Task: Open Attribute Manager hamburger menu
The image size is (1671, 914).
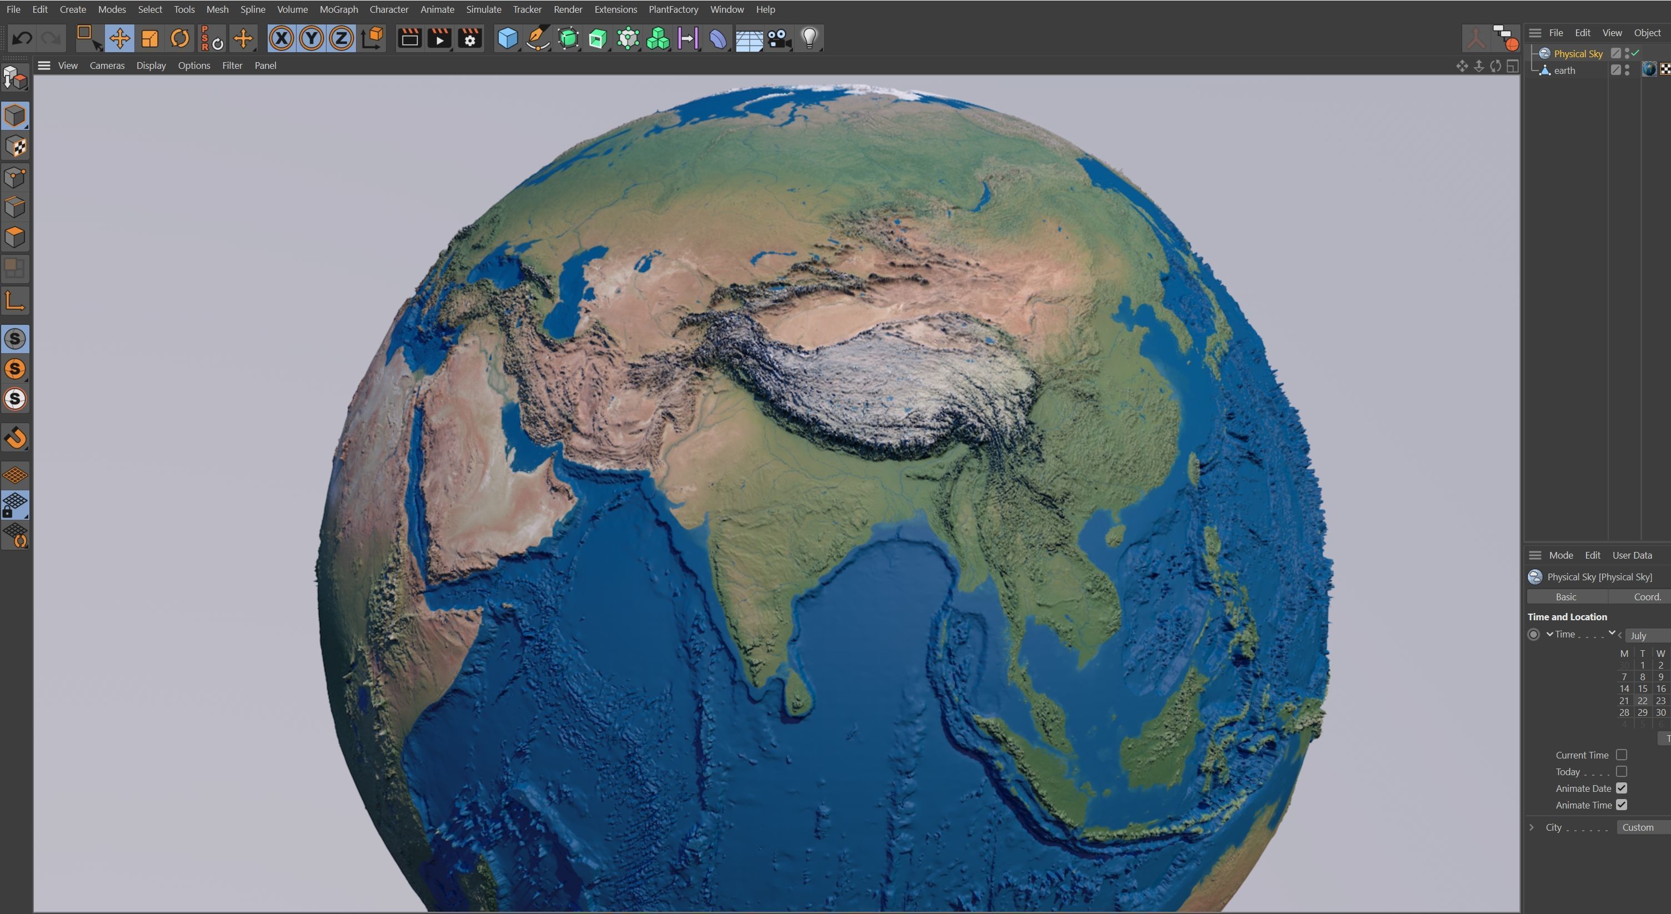Action: click(1535, 555)
